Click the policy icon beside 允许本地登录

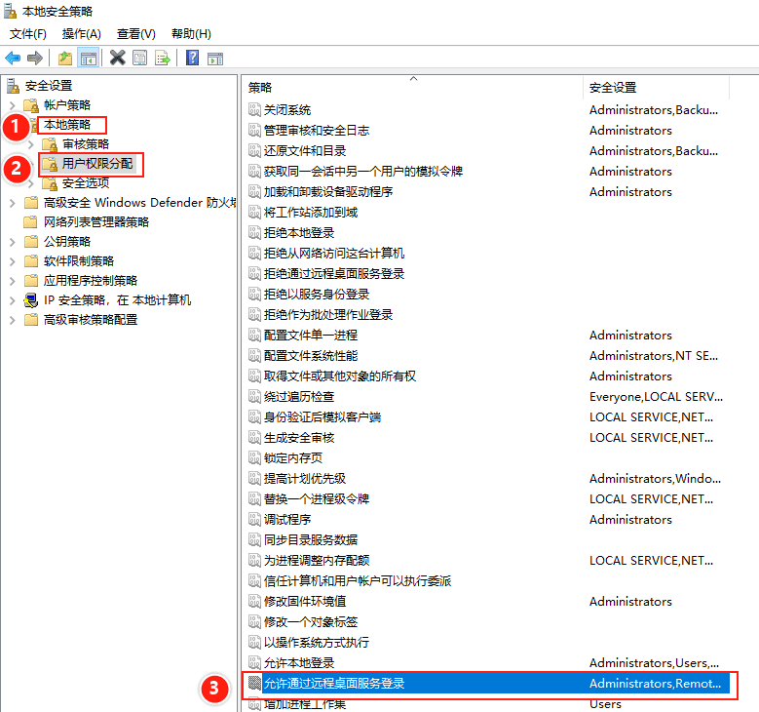point(254,662)
